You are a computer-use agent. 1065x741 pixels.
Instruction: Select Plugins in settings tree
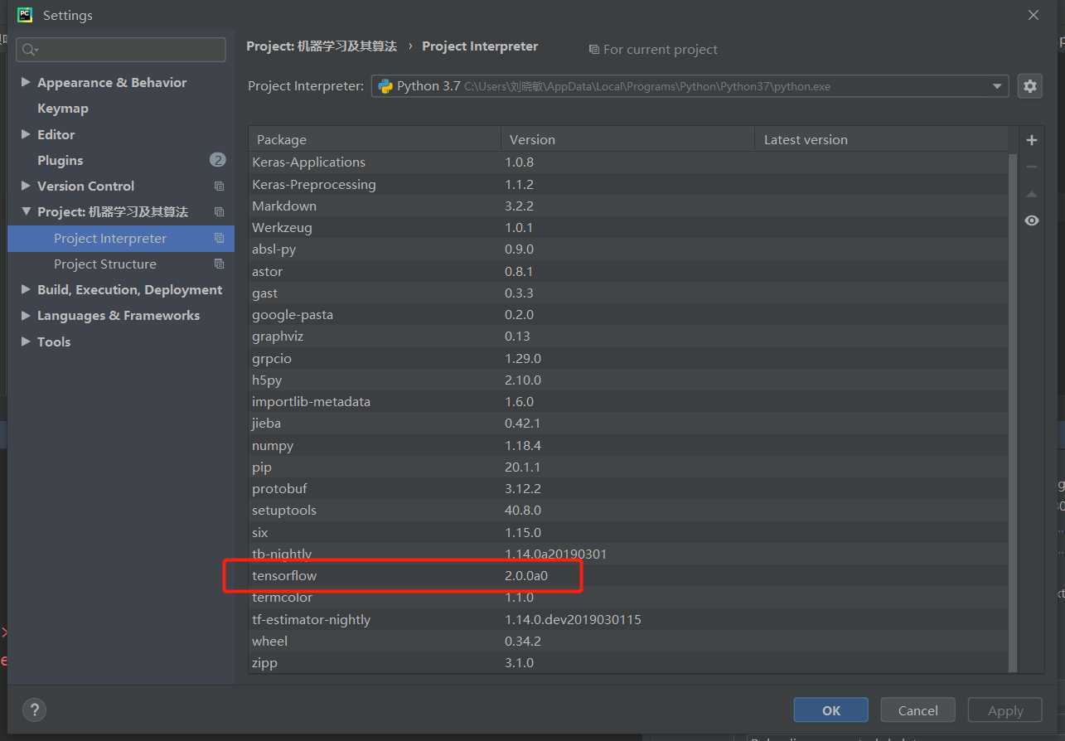[60, 160]
